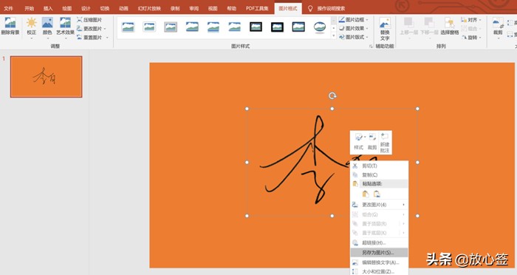Apply the first picture style in gallery
The width and height of the screenshot is (517, 275).
[x=128, y=27]
